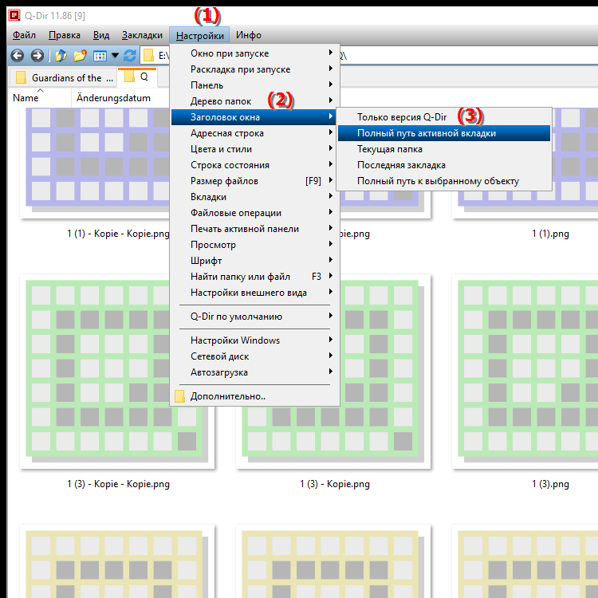The width and height of the screenshot is (598, 598).
Task: Open the Автозагрузка submenu
Action: (x=254, y=372)
